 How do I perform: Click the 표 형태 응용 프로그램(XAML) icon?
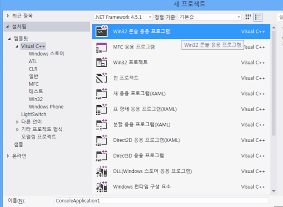[102, 109]
